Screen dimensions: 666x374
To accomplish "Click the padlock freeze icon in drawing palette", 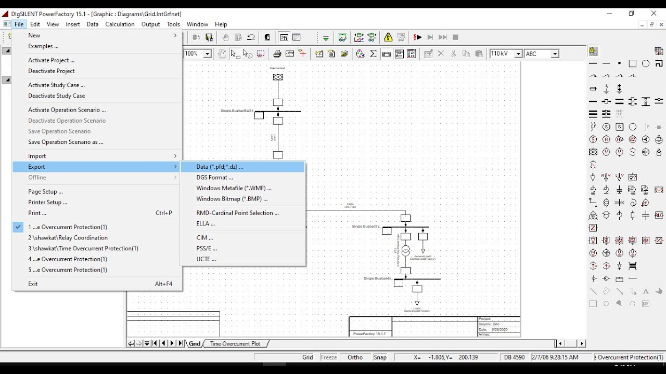I will (x=593, y=51).
